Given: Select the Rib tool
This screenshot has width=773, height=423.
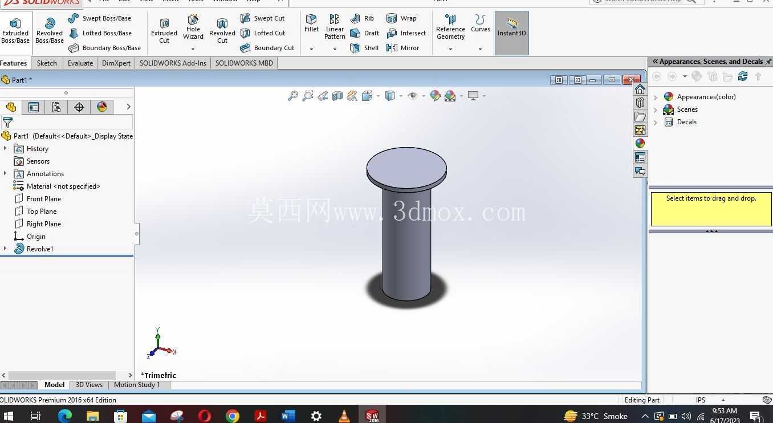Looking at the screenshot, I should pyautogui.click(x=362, y=18).
